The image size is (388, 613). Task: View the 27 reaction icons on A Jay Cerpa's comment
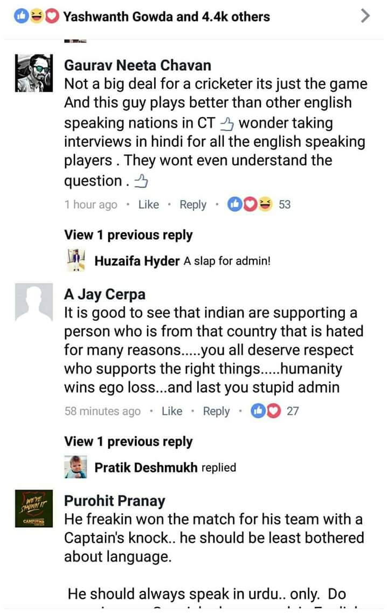(266, 410)
